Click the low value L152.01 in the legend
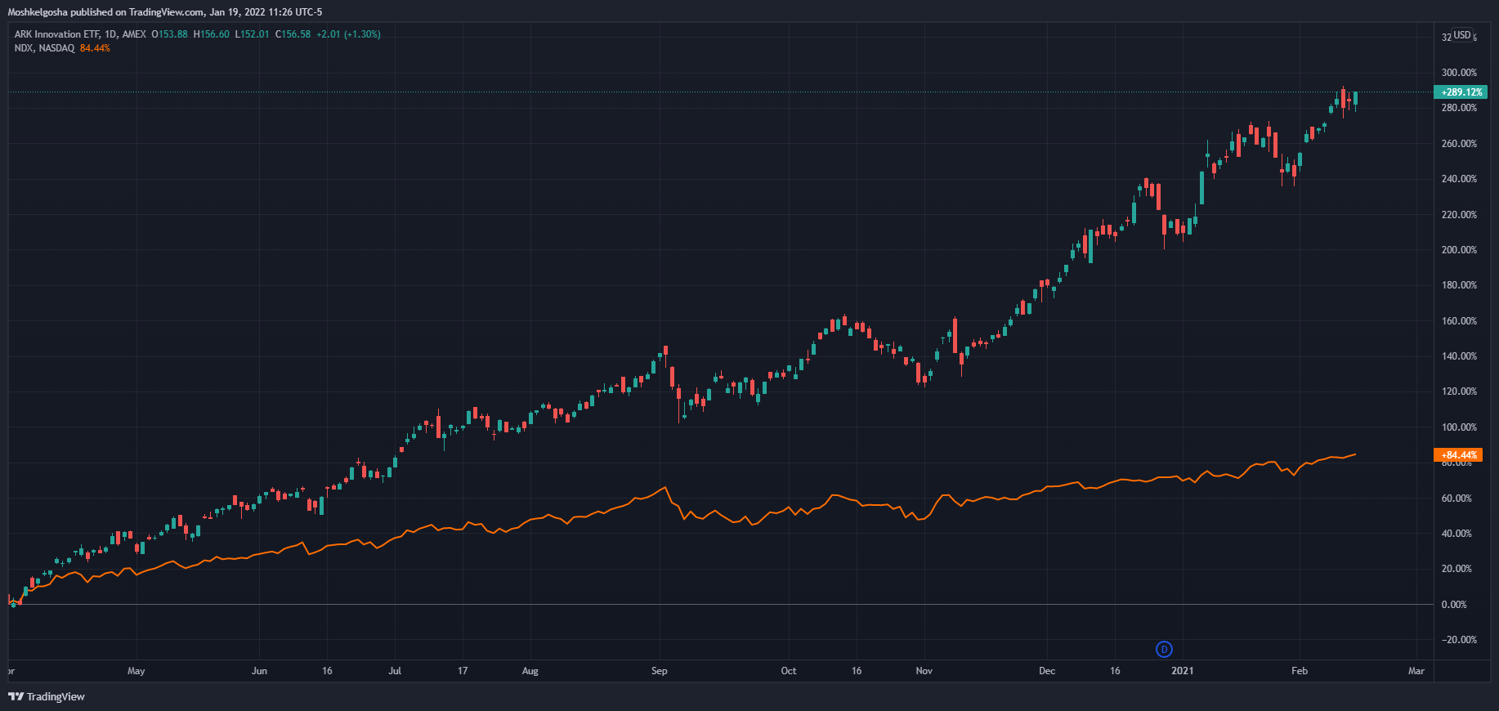 [252, 34]
